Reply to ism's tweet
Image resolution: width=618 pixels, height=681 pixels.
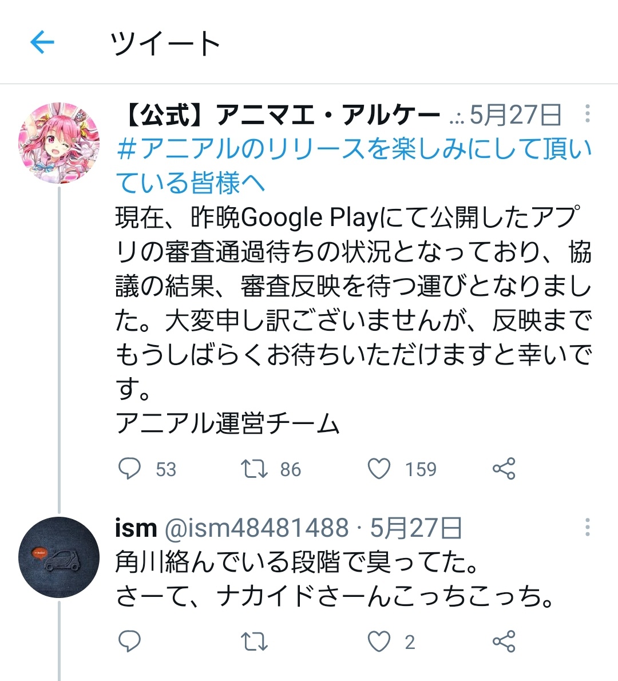click(x=129, y=641)
